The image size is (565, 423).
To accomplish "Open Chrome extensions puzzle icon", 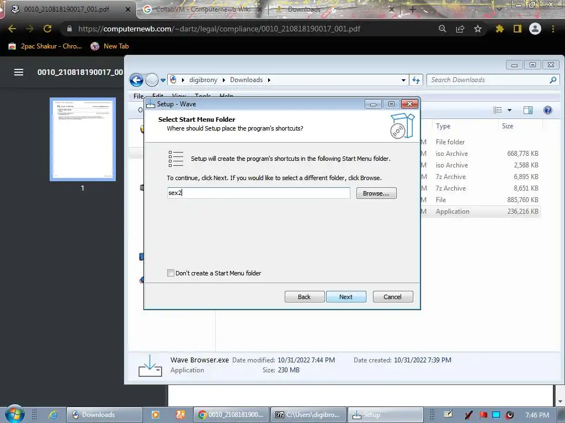I will coord(499,29).
